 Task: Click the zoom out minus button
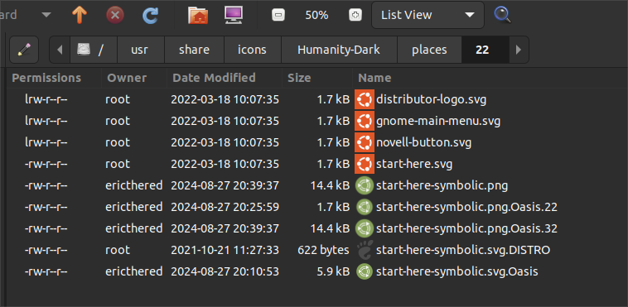pyautogui.click(x=278, y=16)
